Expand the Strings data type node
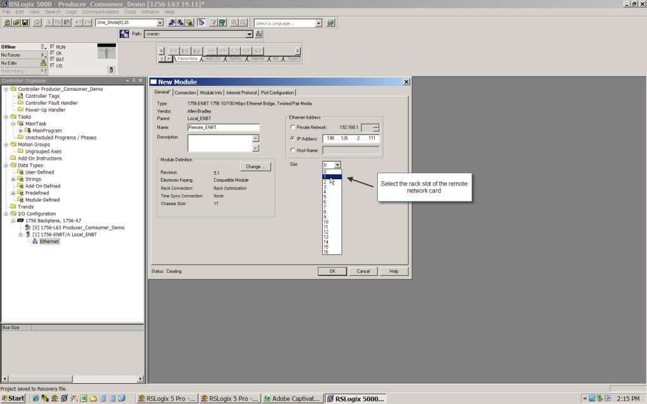 pyautogui.click(x=13, y=179)
